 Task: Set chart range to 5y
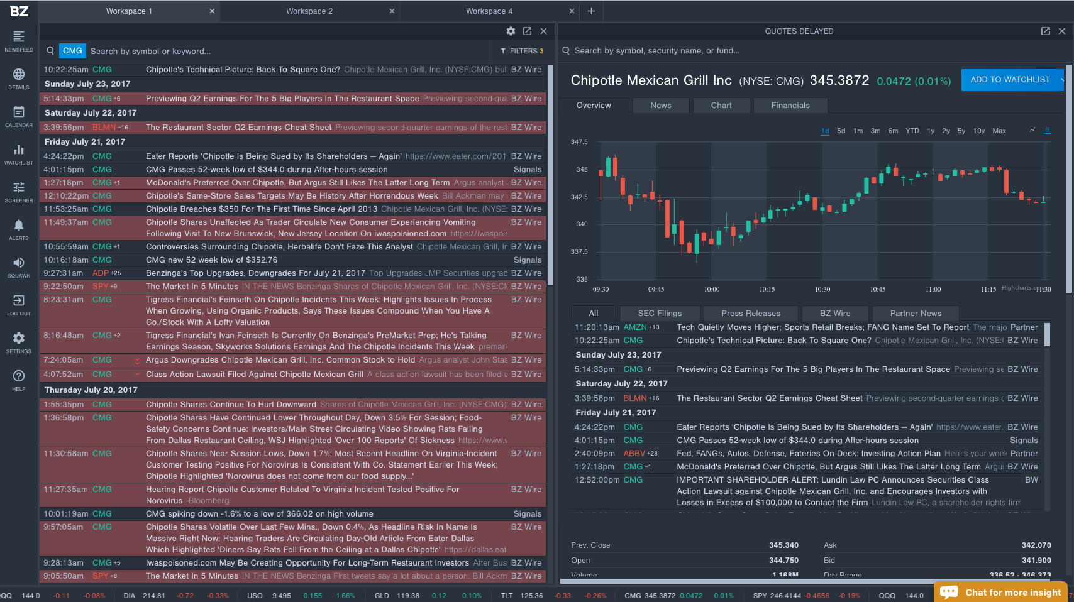coord(961,131)
